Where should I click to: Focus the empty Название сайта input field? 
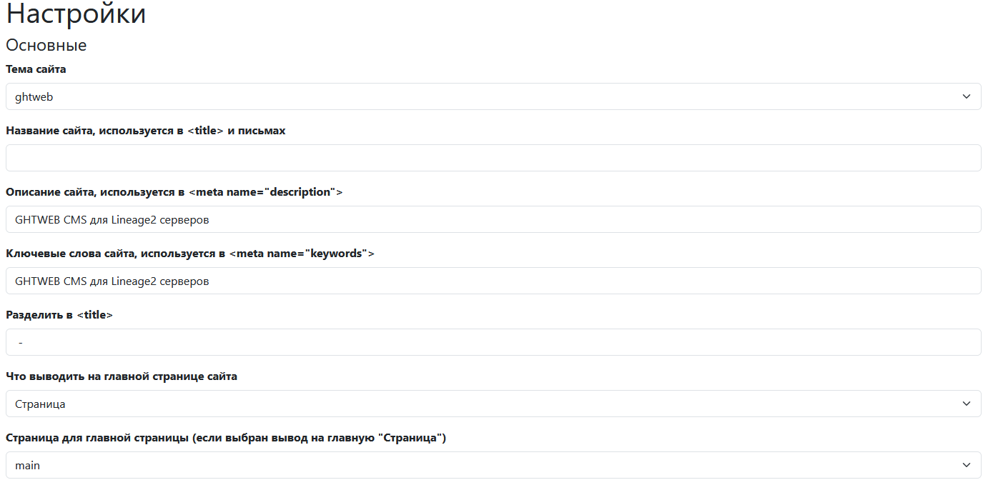coord(493,158)
